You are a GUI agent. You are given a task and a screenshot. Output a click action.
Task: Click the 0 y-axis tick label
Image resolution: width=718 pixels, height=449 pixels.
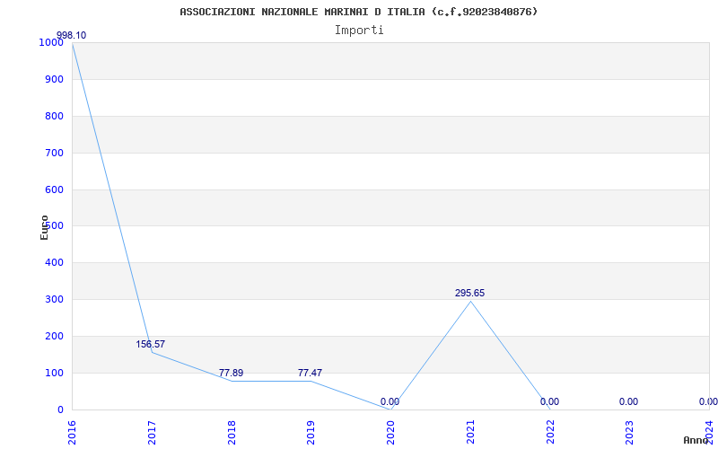tap(60, 409)
